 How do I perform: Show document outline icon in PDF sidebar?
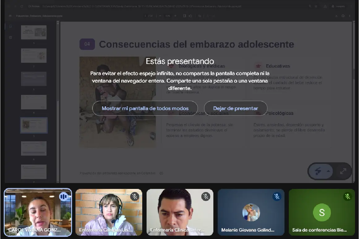pyautogui.click(x=10, y=37)
